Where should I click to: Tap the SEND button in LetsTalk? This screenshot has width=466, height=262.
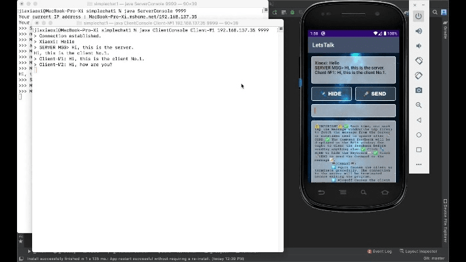click(x=375, y=94)
